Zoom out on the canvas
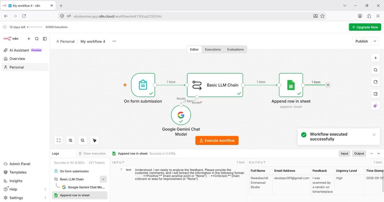384x202 pixels. coord(83,140)
